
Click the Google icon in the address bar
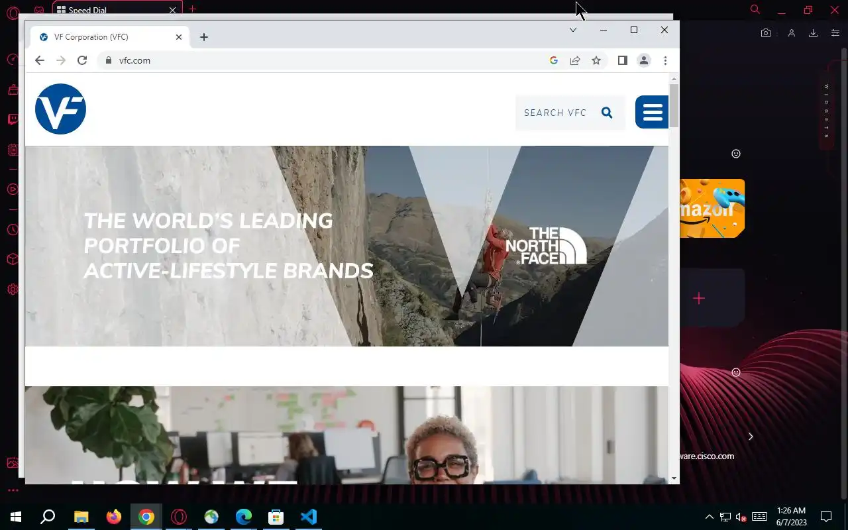click(554, 60)
